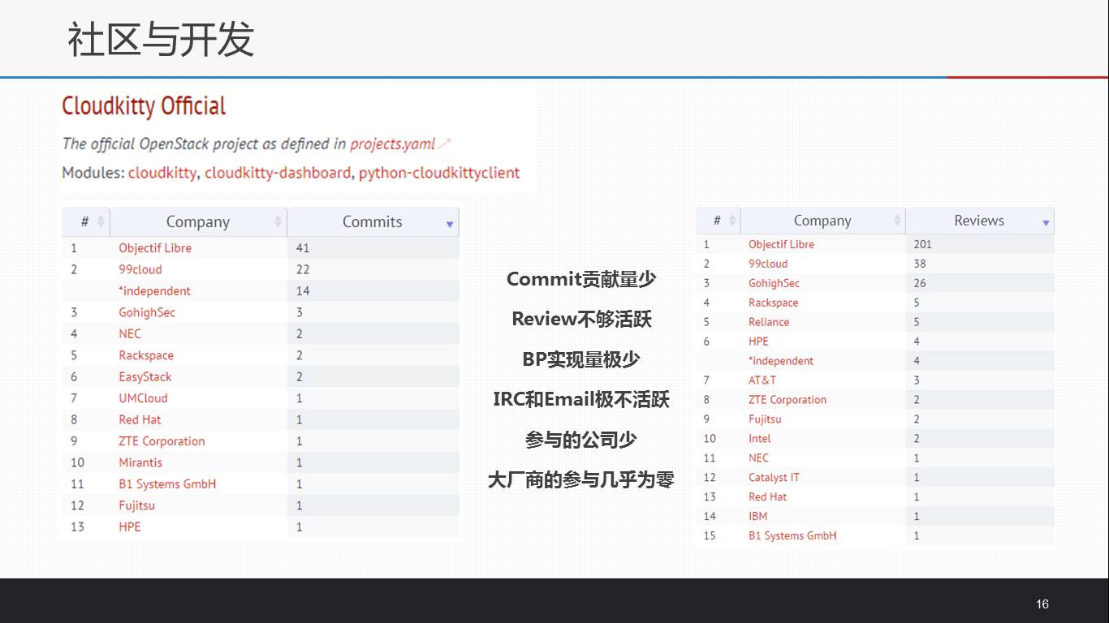1109x623 pixels.
Task: Open the IBM company link
Action: pos(757,516)
